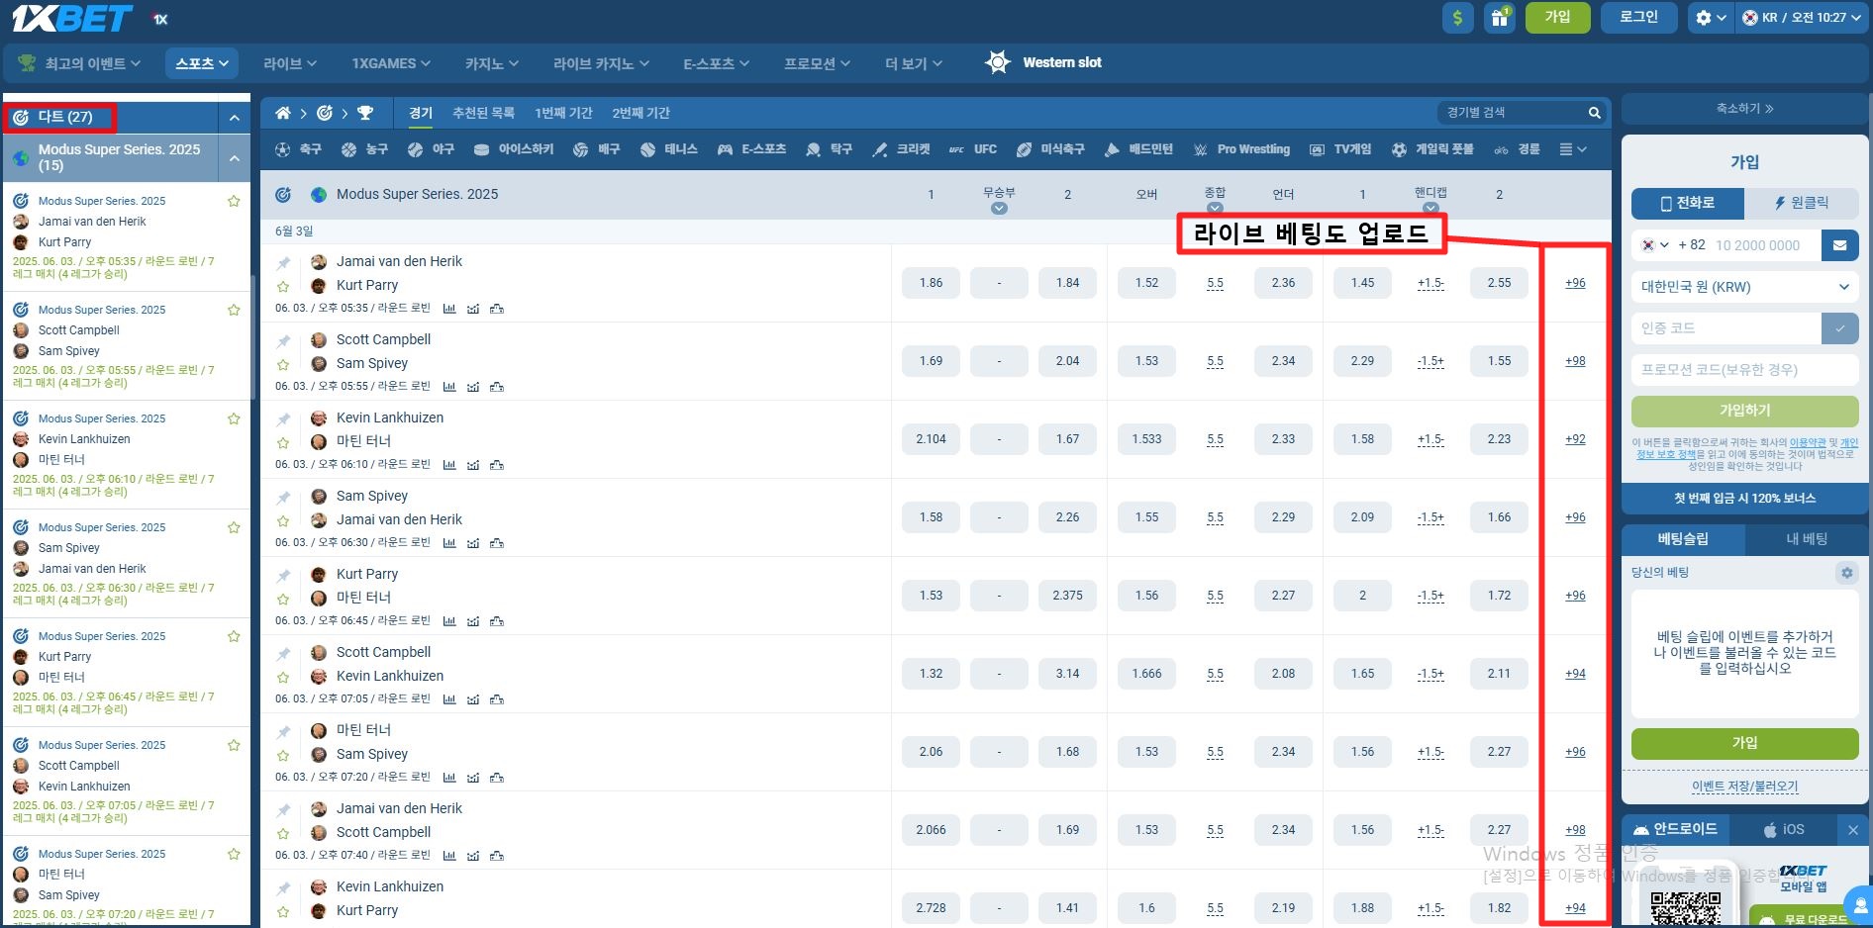Click the 축소하기 collapse panel link

click(x=1744, y=109)
